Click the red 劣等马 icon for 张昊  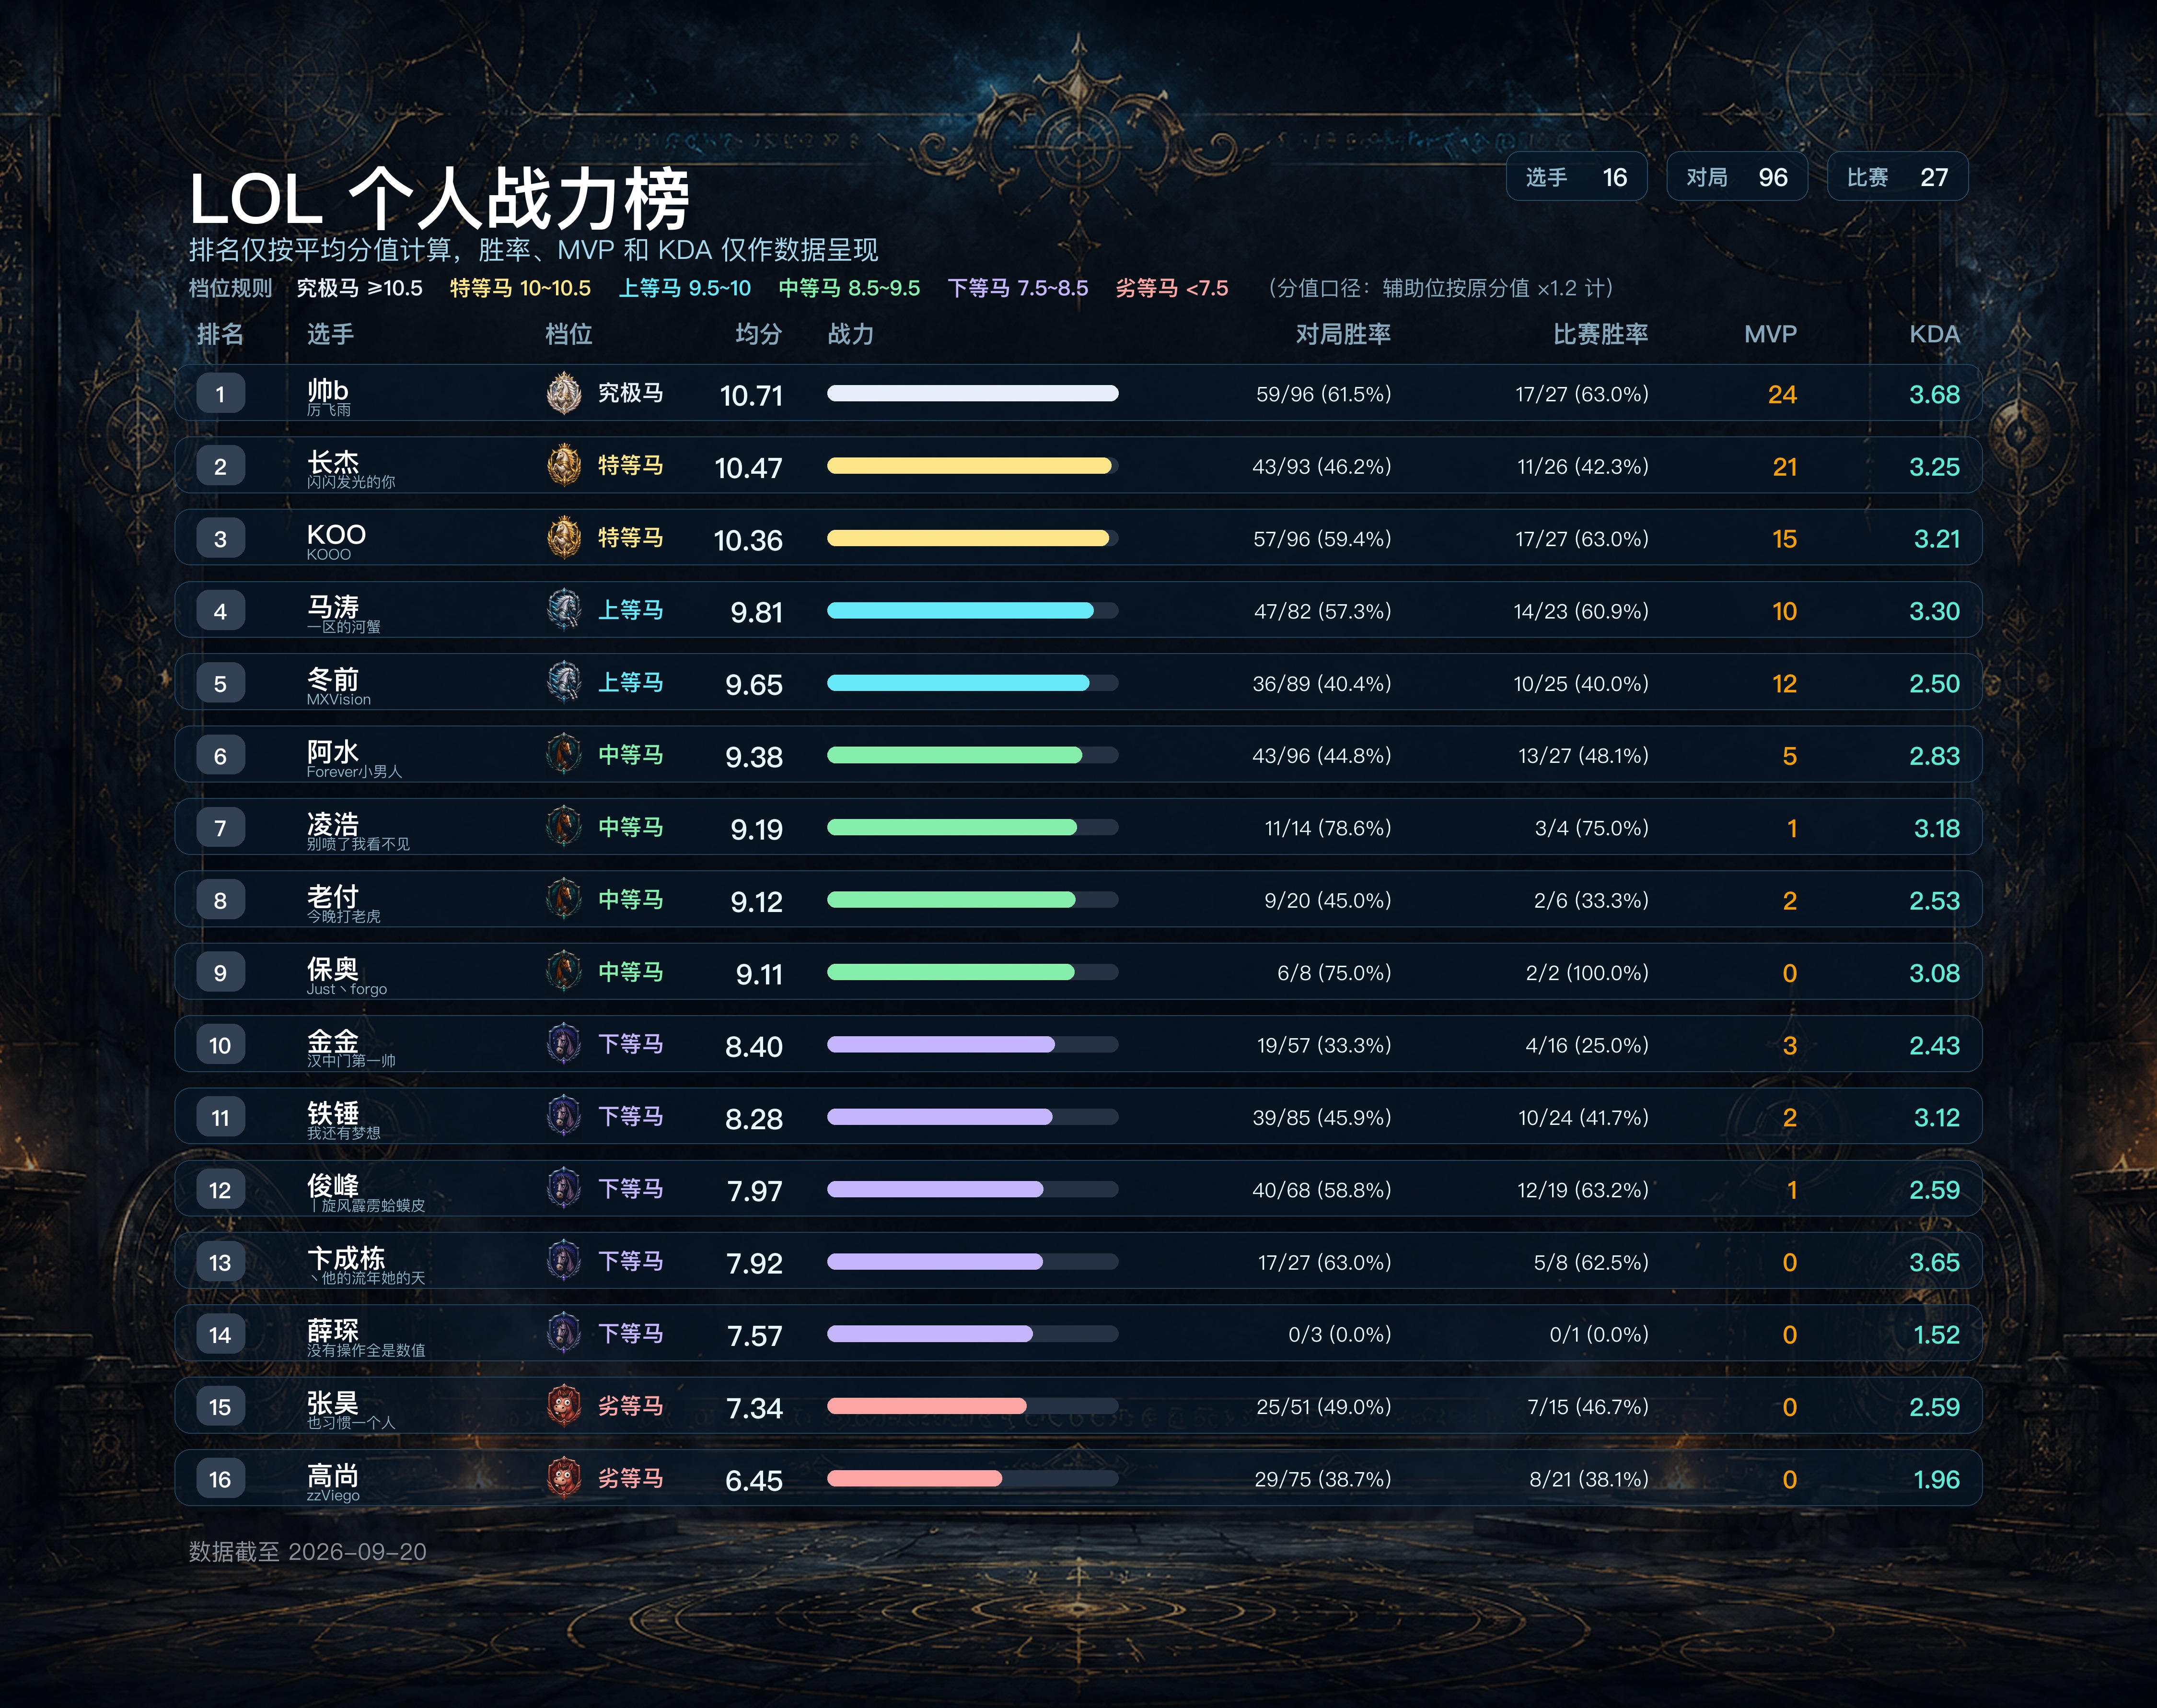[564, 1406]
